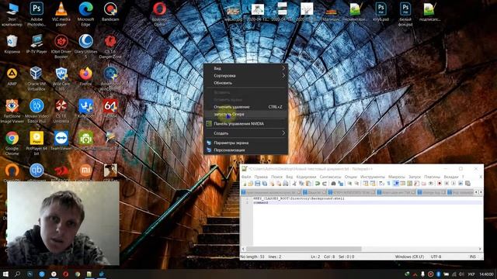Viewport: 497px width, 279px height.
Task: Switch to first document tab in Notepad++
Action: pyautogui.click(x=271, y=192)
